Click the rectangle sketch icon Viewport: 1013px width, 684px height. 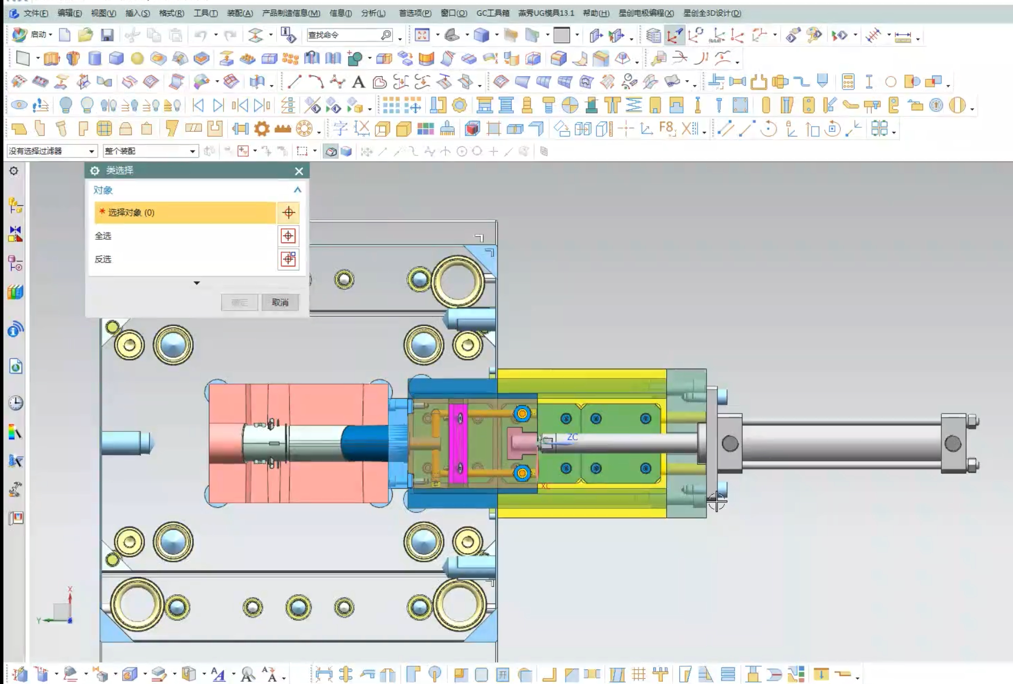(23, 58)
